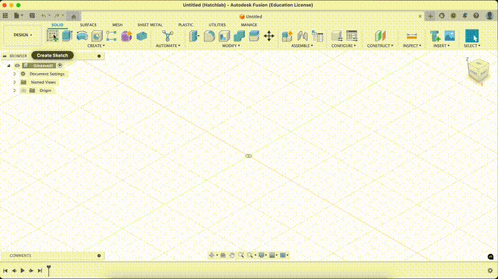Click the New Component icon

point(287,36)
